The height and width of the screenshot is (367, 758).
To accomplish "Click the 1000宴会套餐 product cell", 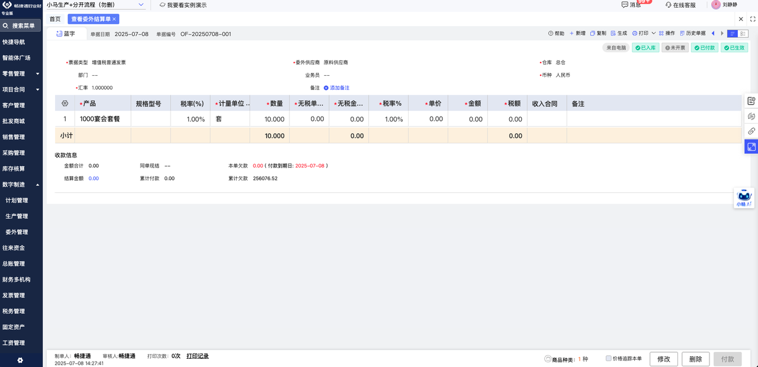I will tap(103, 119).
